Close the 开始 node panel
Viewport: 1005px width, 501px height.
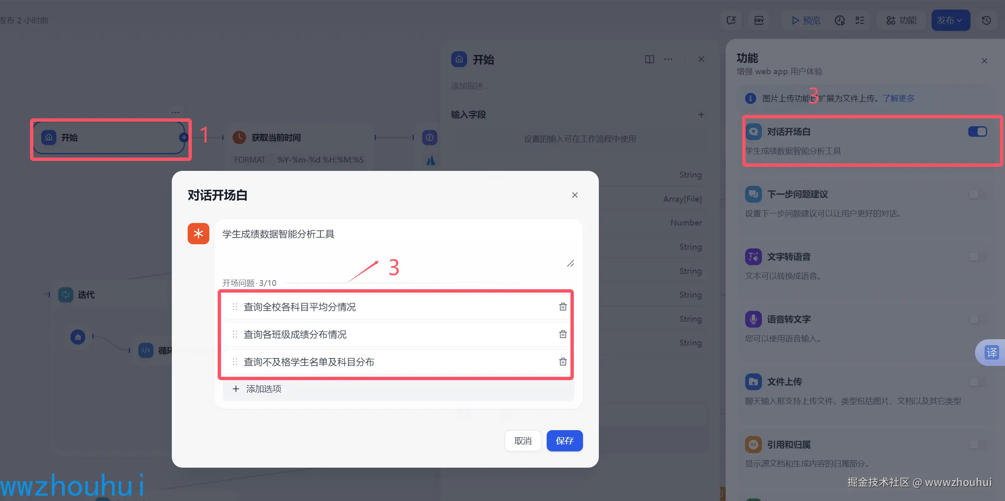(701, 59)
